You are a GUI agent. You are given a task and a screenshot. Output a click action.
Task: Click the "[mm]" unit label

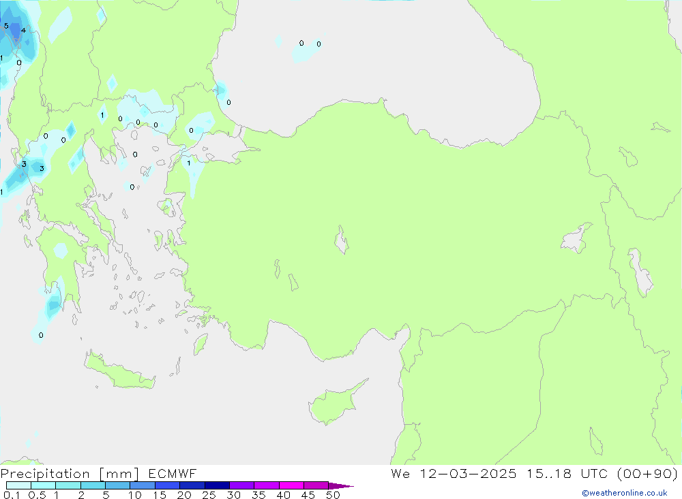pos(119,474)
